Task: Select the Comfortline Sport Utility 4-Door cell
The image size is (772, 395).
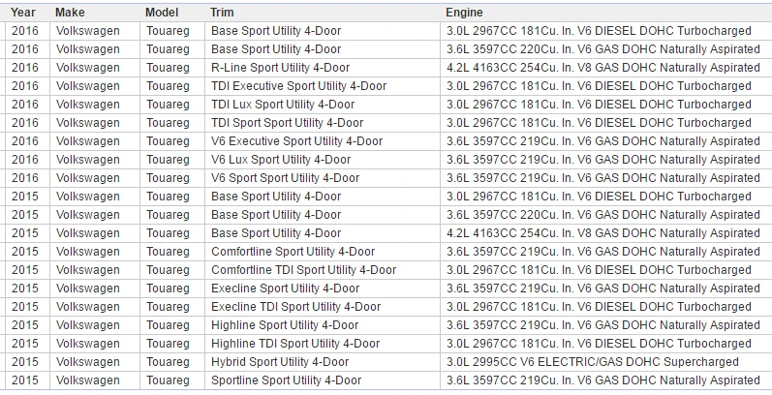Action: click(323, 252)
